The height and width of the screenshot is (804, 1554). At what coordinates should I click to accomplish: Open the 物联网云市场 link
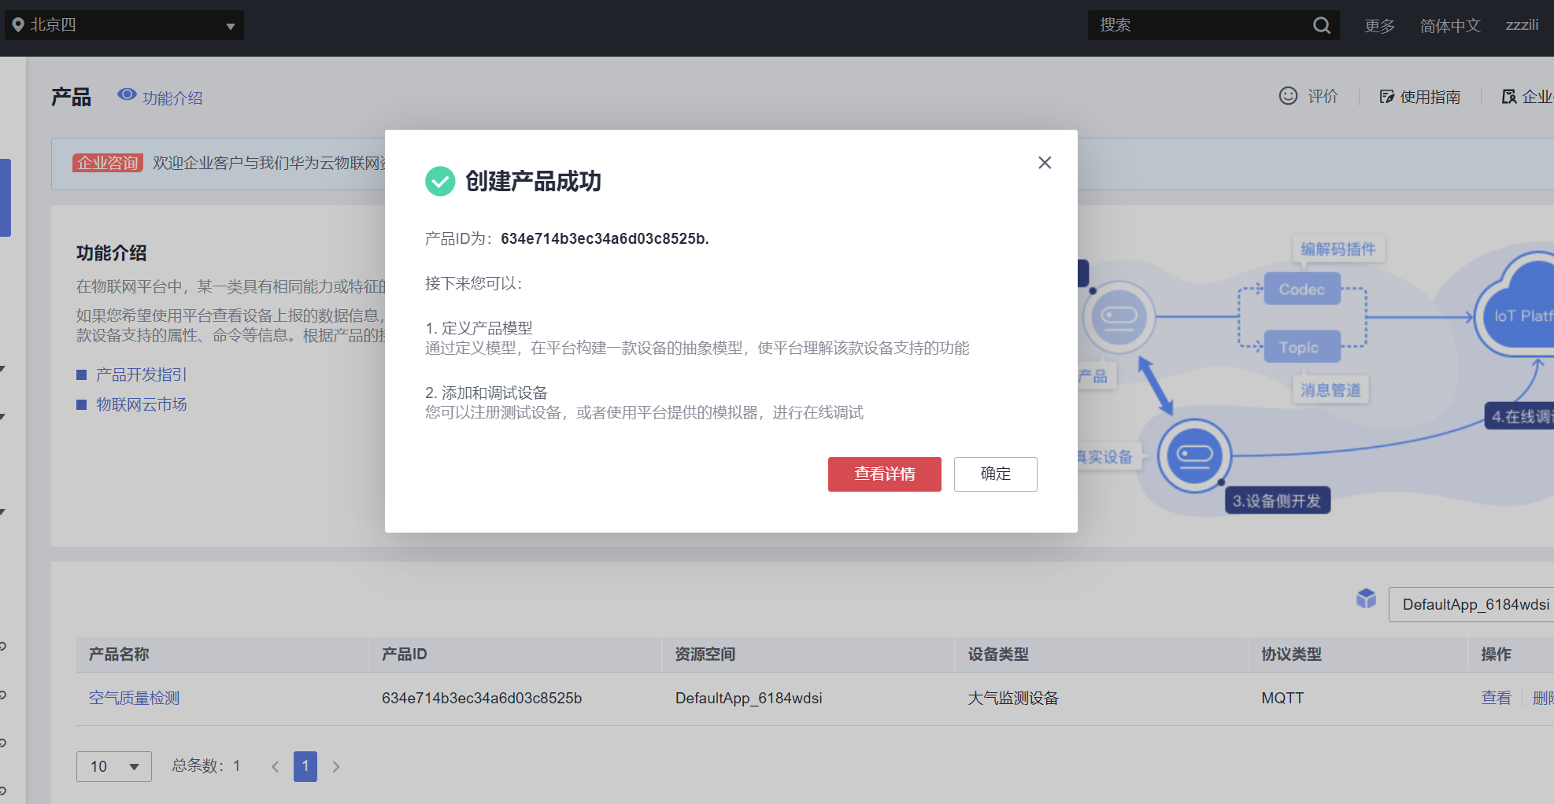[x=141, y=404]
